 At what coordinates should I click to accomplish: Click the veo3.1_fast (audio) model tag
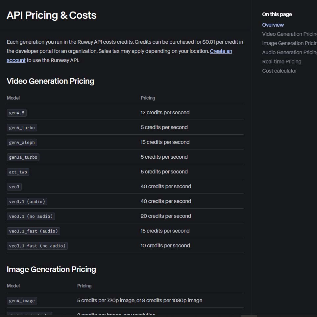(x=34, y=231)
